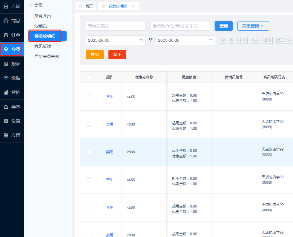This screenshot has width=293, height=237.
Task: Open the 应用 apps grid icon
Action: 6,135
